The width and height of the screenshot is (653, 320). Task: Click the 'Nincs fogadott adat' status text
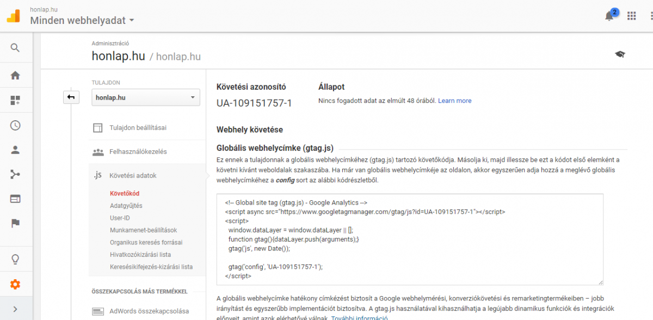coord(377,101)
